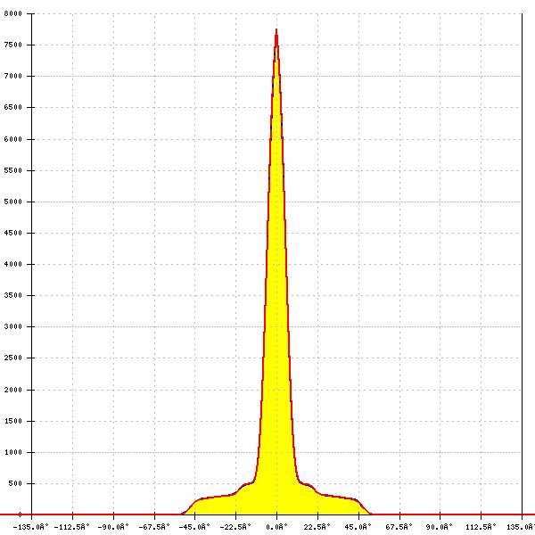Select the negative -22.5° x-axis label
The height and width of the screenshot is (535, 535).
235,527
